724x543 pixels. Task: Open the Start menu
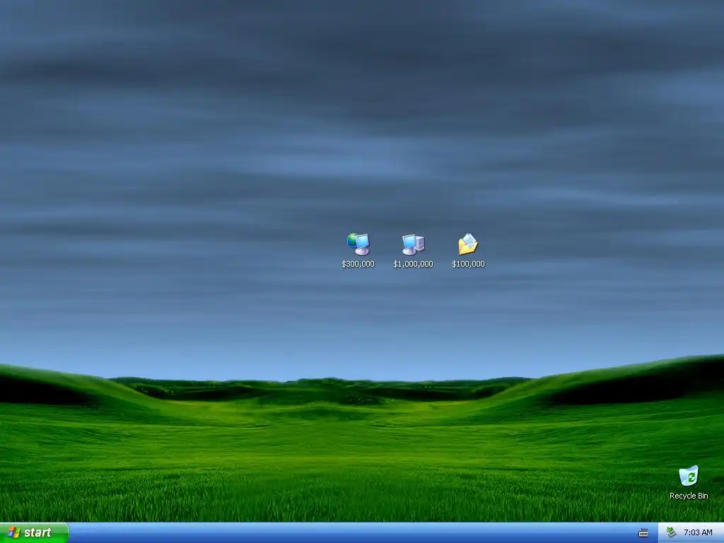pos(34,533)
